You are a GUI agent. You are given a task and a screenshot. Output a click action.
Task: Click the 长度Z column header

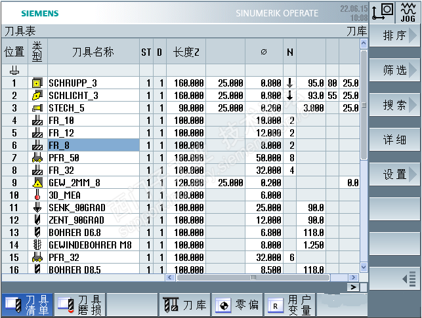coord(186,52)
